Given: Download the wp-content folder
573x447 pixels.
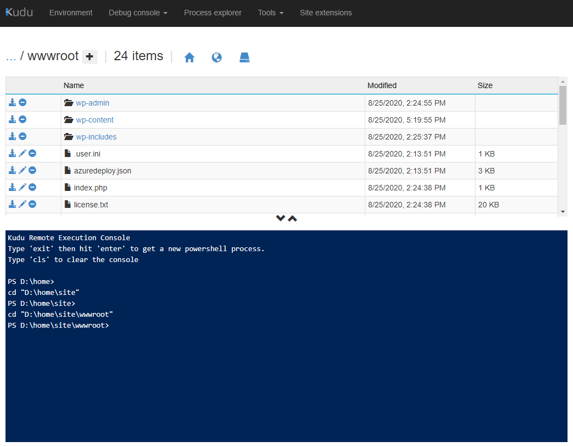Looking at the screenshot, I should click(13, 119).
